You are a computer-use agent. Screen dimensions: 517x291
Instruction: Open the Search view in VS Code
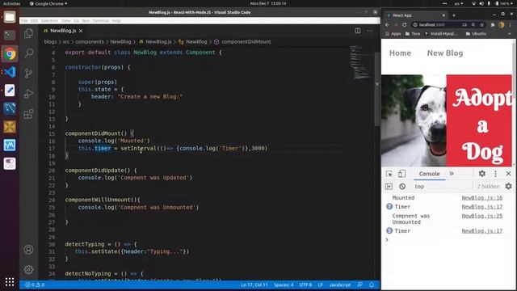coord(29,53)
